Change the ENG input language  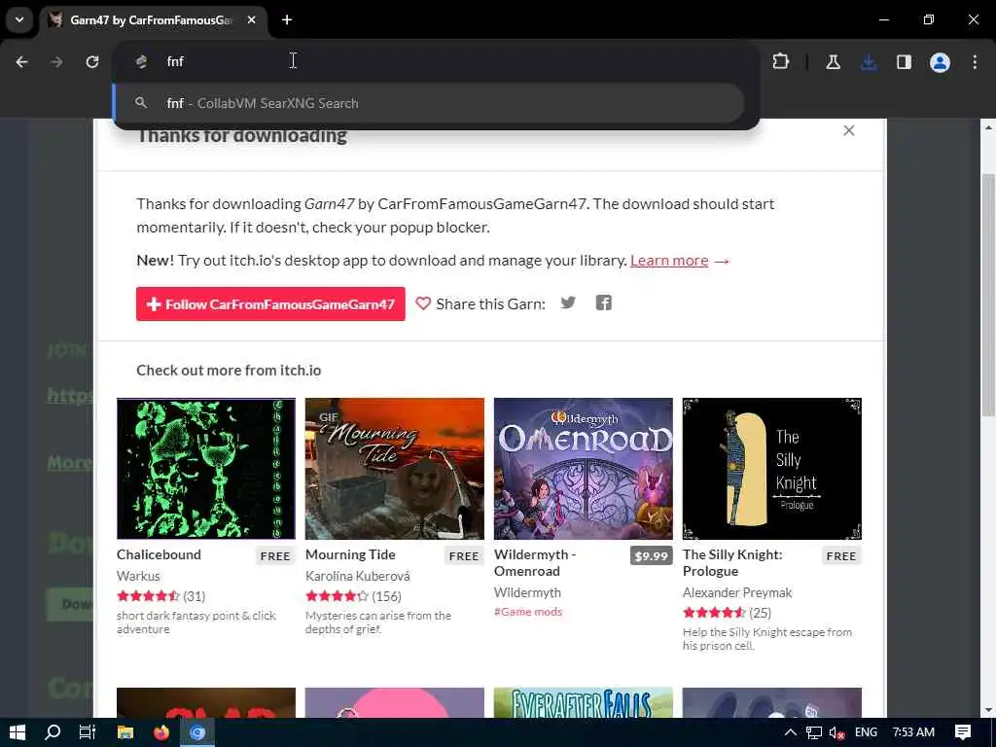[866, 732]
